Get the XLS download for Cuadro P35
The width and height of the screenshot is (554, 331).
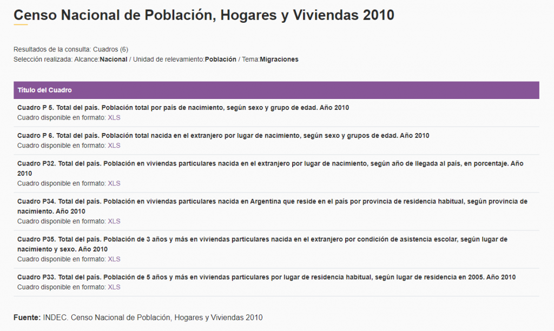tap(114, 259)
